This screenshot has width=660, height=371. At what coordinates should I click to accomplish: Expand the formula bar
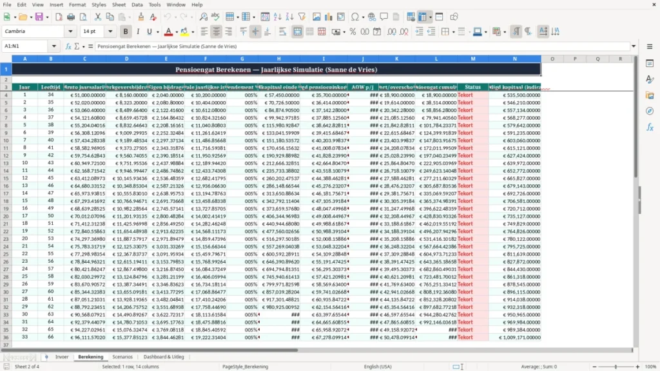(x=634, y=46)
